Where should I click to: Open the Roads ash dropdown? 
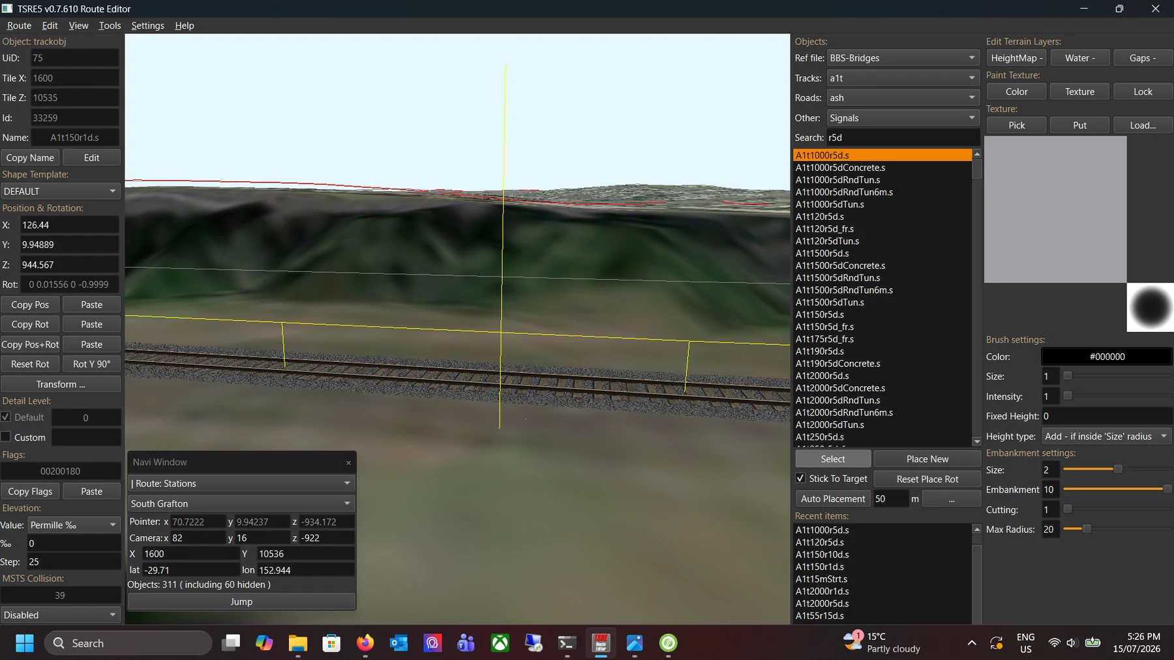(x=903, y=98)
